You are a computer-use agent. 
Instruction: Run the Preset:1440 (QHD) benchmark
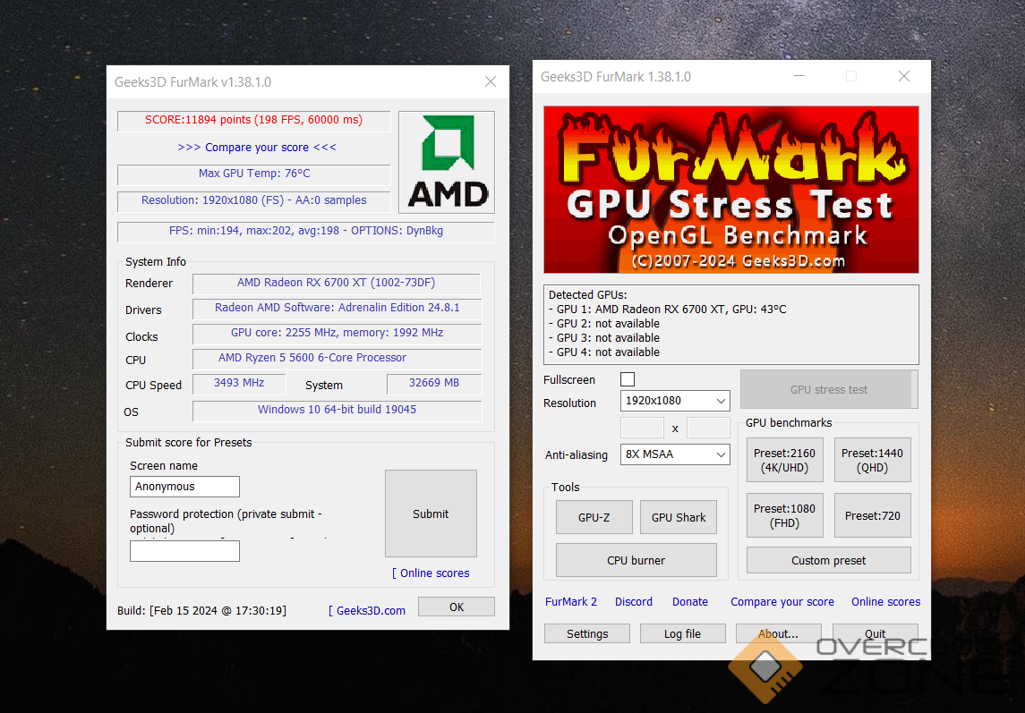pos(872,460)
